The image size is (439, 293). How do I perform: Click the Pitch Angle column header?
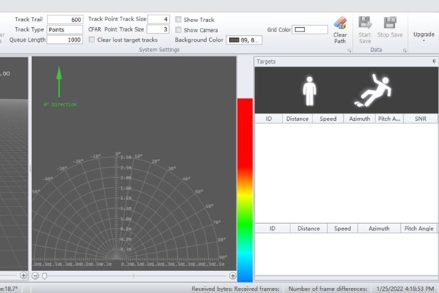pos(419,229)
